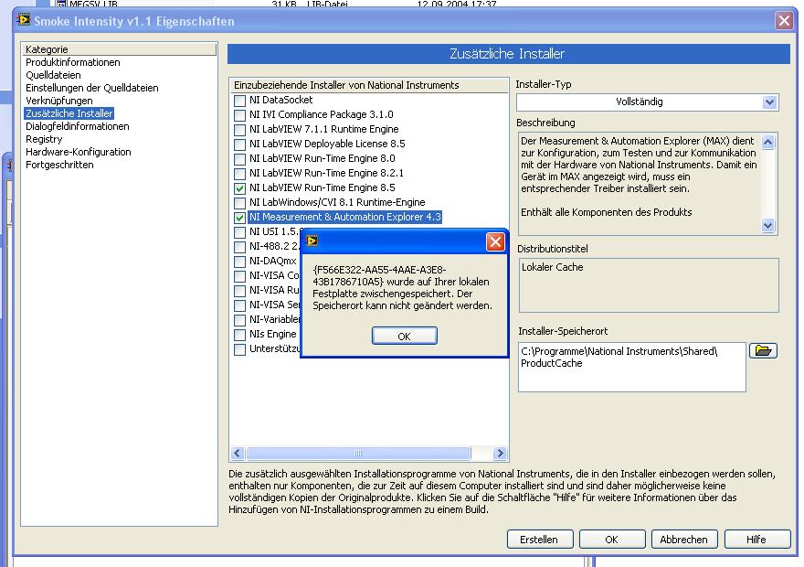Click the Beschreibung scroll up arrow
Viewport: 804px width, 567px height.
coord(767,142)
